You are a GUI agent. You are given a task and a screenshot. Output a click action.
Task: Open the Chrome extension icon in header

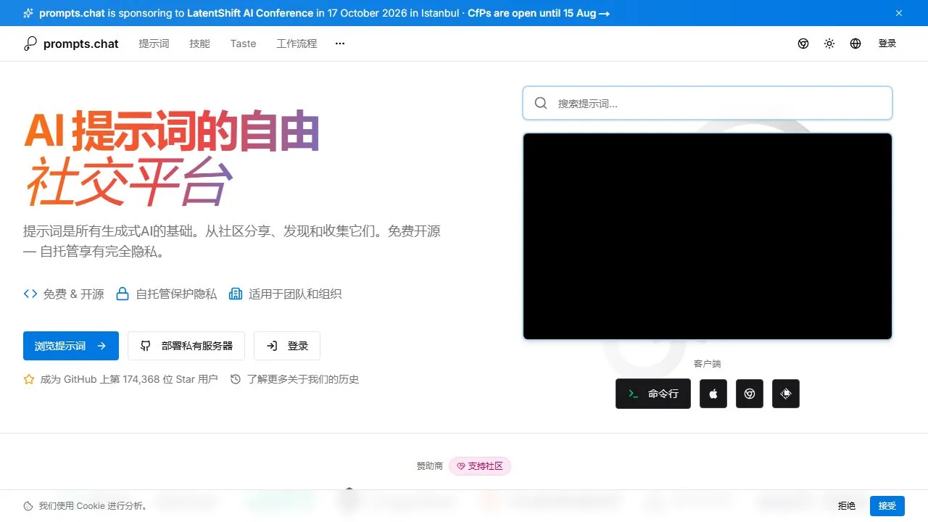(803, 43)
